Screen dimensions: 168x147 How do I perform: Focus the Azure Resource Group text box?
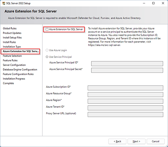tap(125, 94)
